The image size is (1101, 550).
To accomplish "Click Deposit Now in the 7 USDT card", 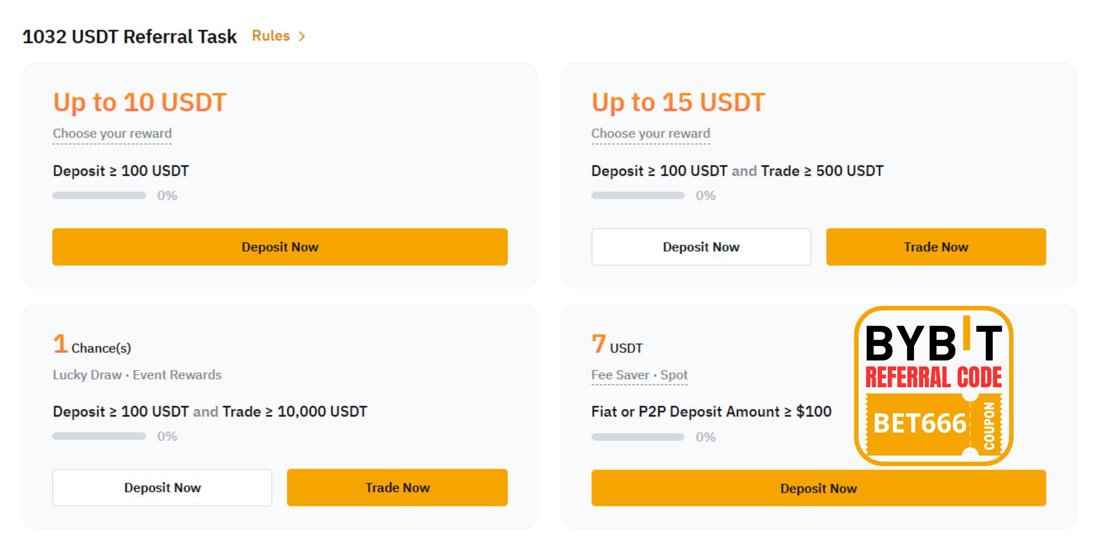I will (818, 488).
